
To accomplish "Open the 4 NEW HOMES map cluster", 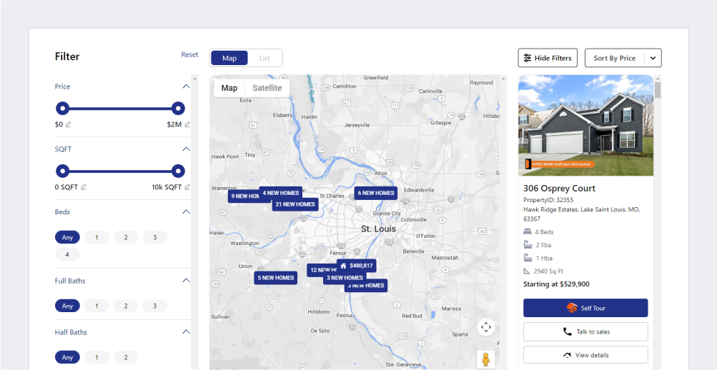I will pyautogui.click(x=280, y=193).
